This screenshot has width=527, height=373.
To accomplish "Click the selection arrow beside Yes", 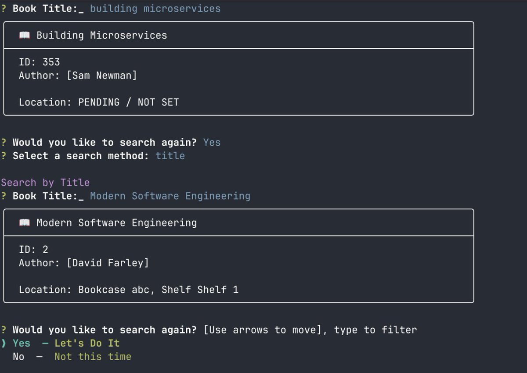I will pos(4,343).
